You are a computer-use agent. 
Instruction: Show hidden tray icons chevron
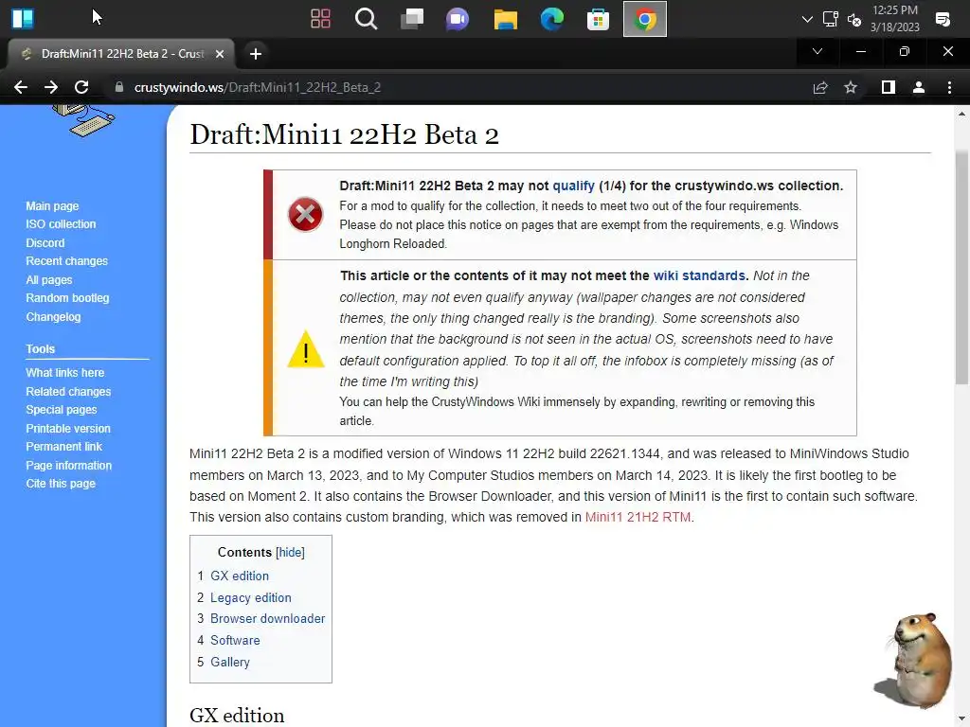coord(807,19)
